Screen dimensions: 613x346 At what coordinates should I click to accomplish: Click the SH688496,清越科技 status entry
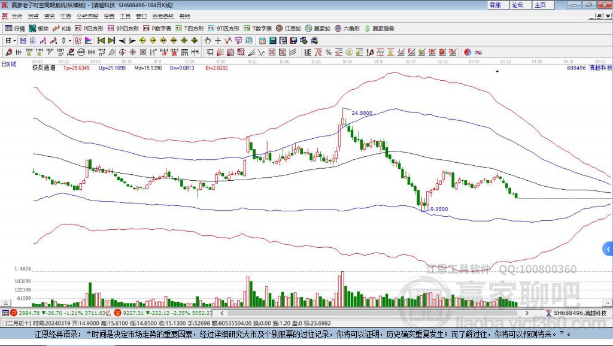tap(576, 312)
